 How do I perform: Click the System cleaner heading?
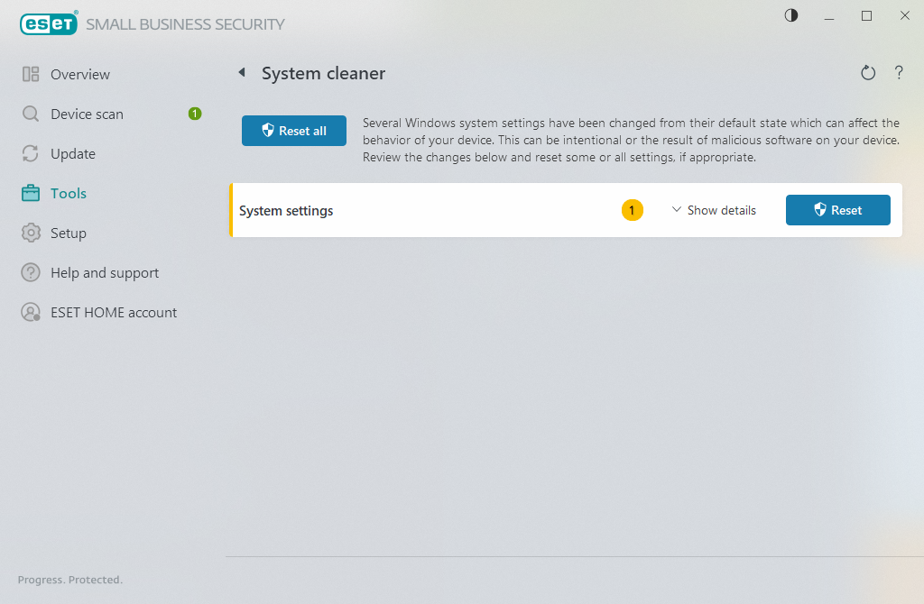pyautogui.click(x=324, y=73)
